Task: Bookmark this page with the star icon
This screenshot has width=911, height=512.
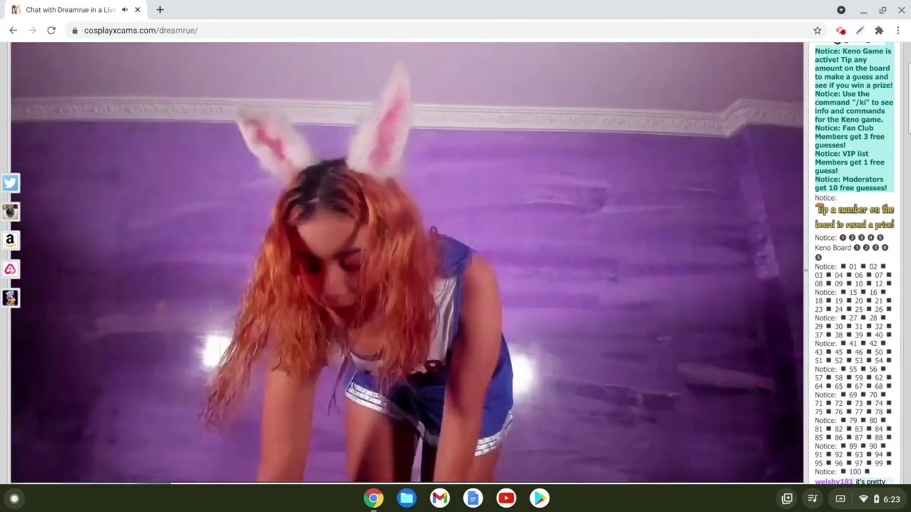Action: tap(817, 31)
